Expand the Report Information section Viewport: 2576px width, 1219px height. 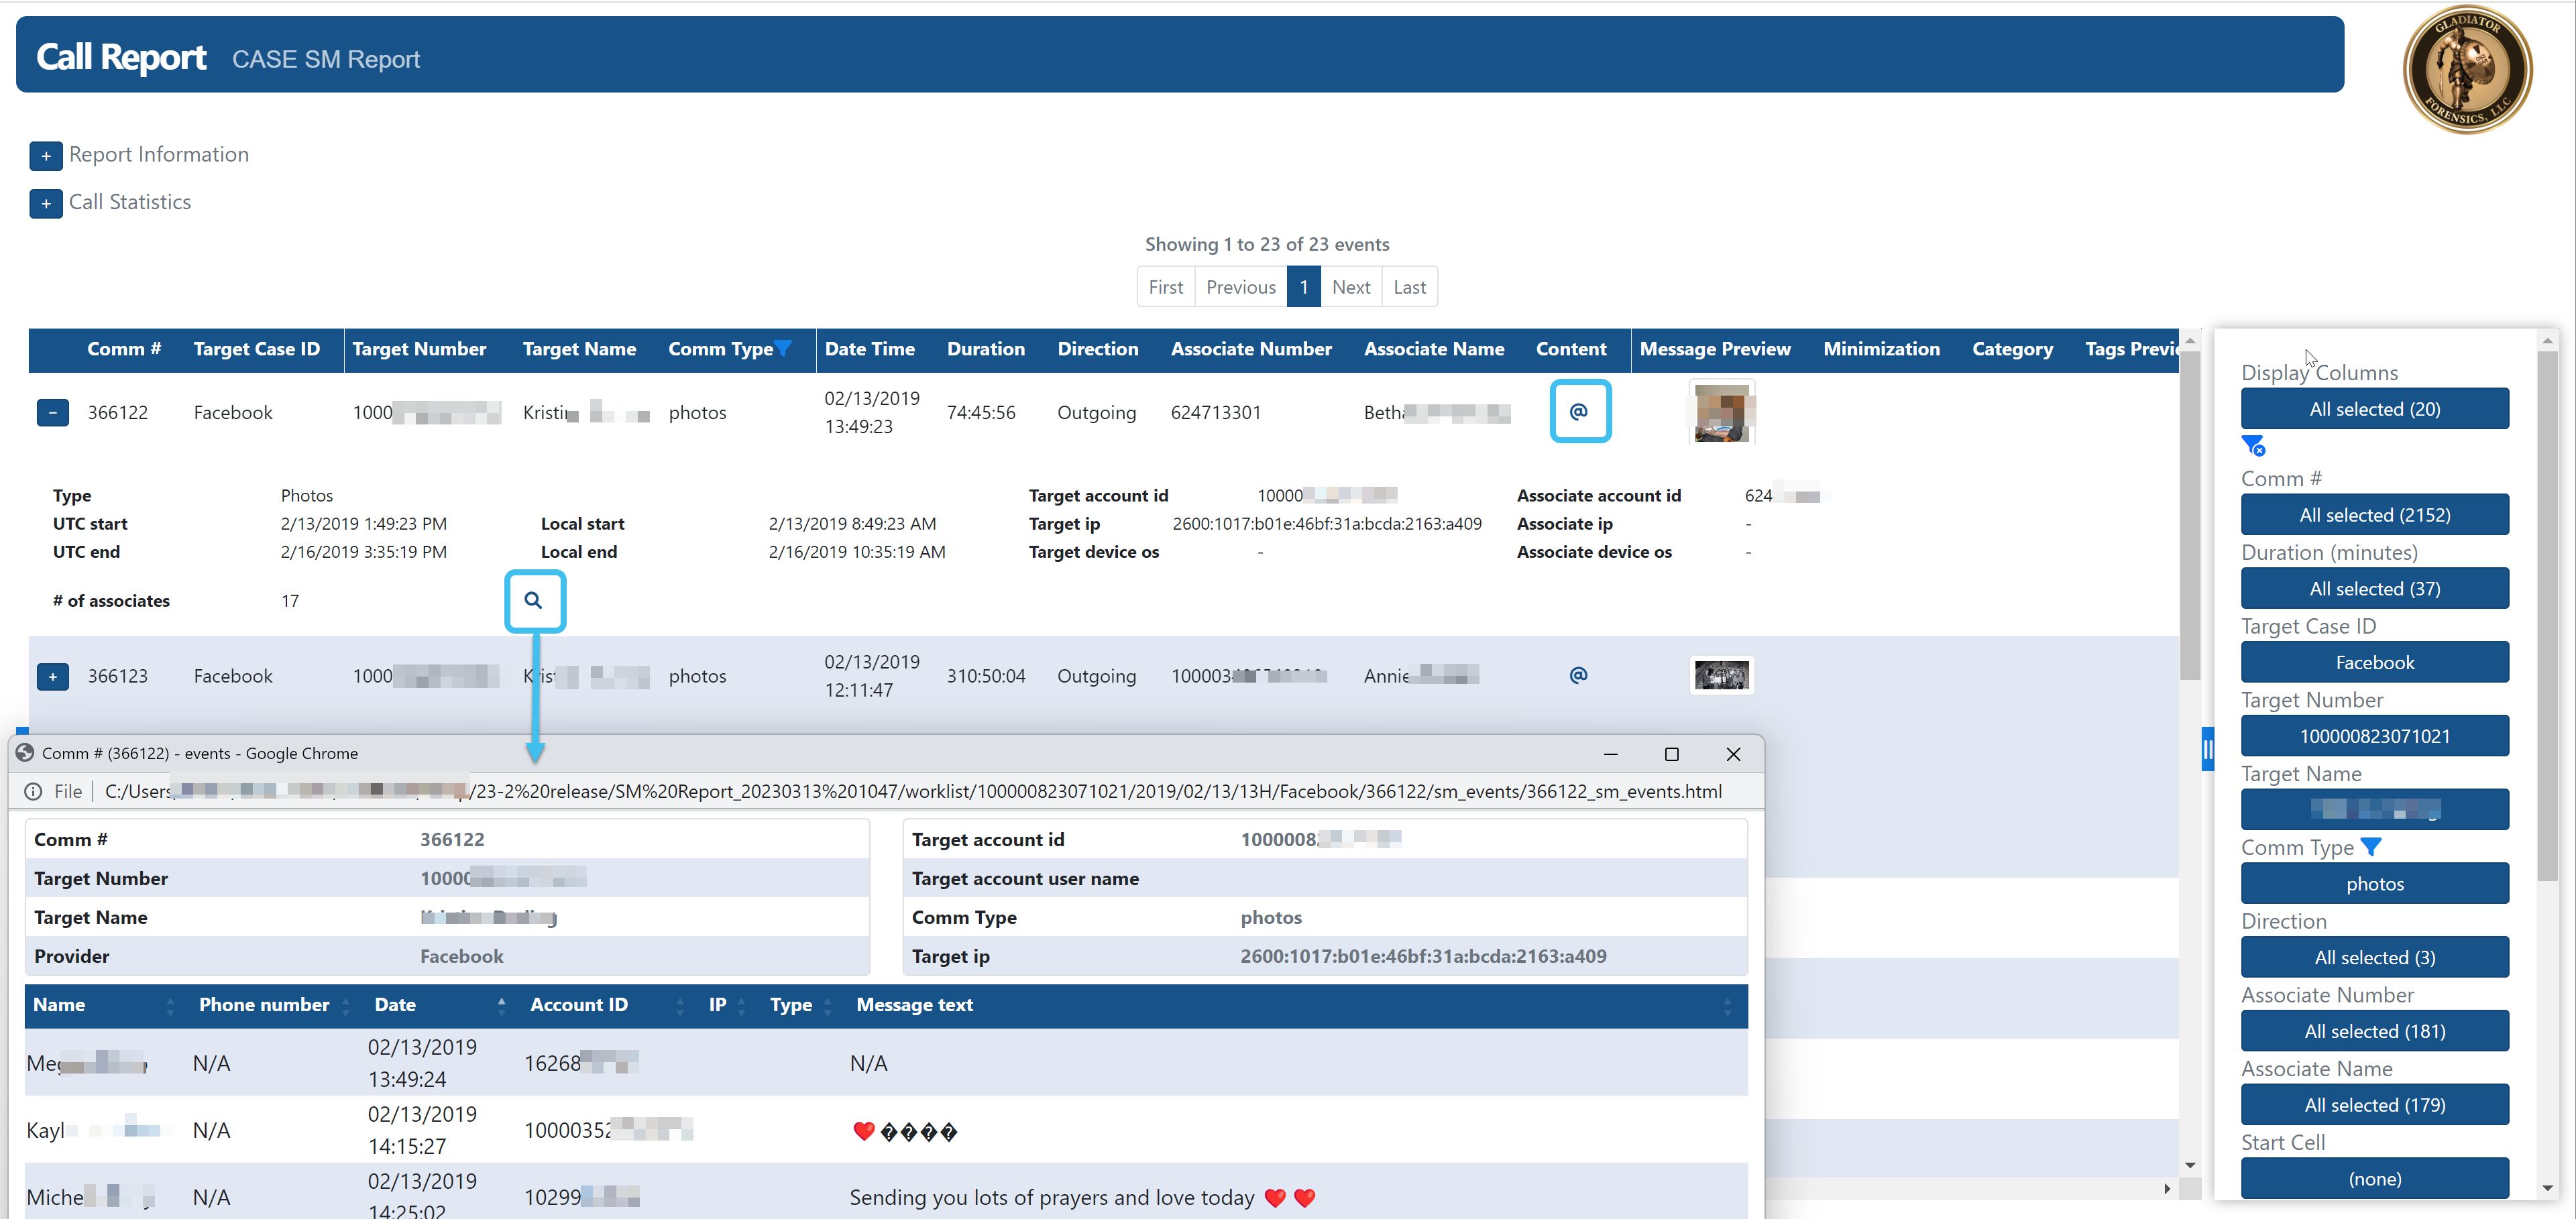pyautogui.click(x=46, y=155)
